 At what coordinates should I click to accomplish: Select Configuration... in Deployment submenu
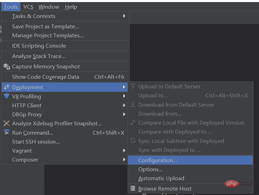(x=158, y=160)
